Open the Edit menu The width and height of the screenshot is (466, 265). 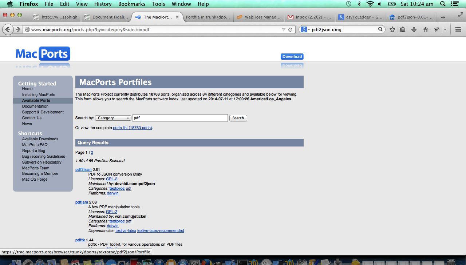click(65, 4)
